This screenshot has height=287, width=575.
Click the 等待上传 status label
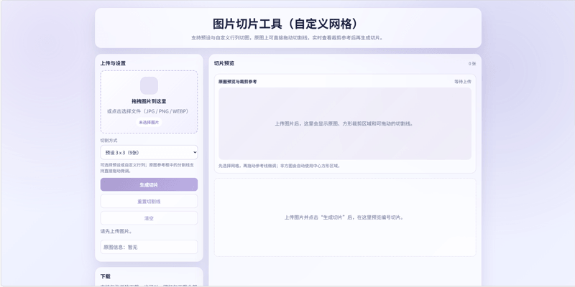463,82
